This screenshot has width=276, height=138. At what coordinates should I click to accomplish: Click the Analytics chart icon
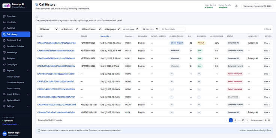[x=4, y=58]
